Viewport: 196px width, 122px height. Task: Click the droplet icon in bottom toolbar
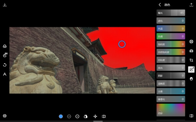86,116
